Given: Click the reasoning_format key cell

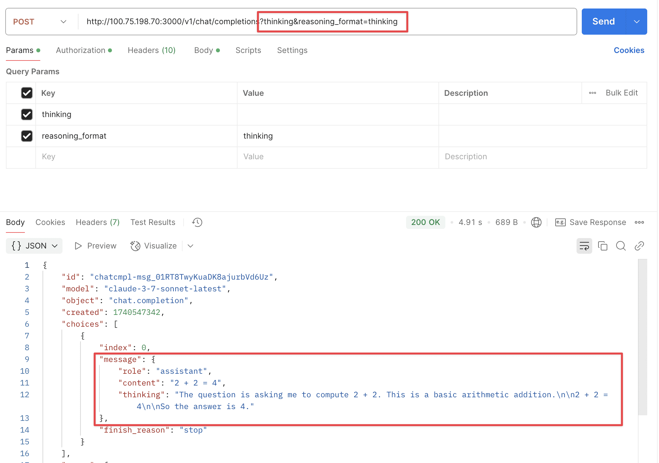Looking at the screenshot, I should click(x=136, y=136).
